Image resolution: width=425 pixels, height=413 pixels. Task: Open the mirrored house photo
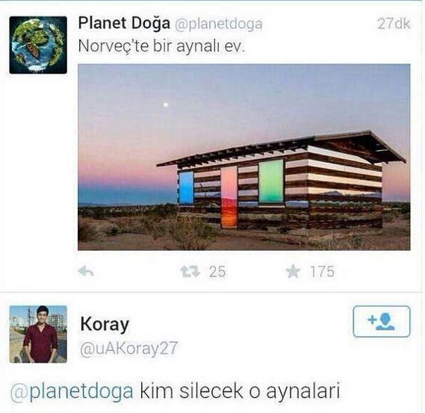coord(244,157)
